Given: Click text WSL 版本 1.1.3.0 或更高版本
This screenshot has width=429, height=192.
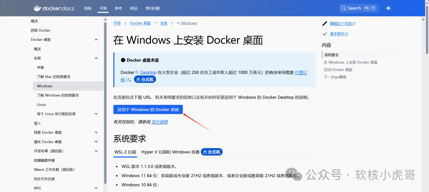Looking at the screenshot, I should [x=149, y=166].
